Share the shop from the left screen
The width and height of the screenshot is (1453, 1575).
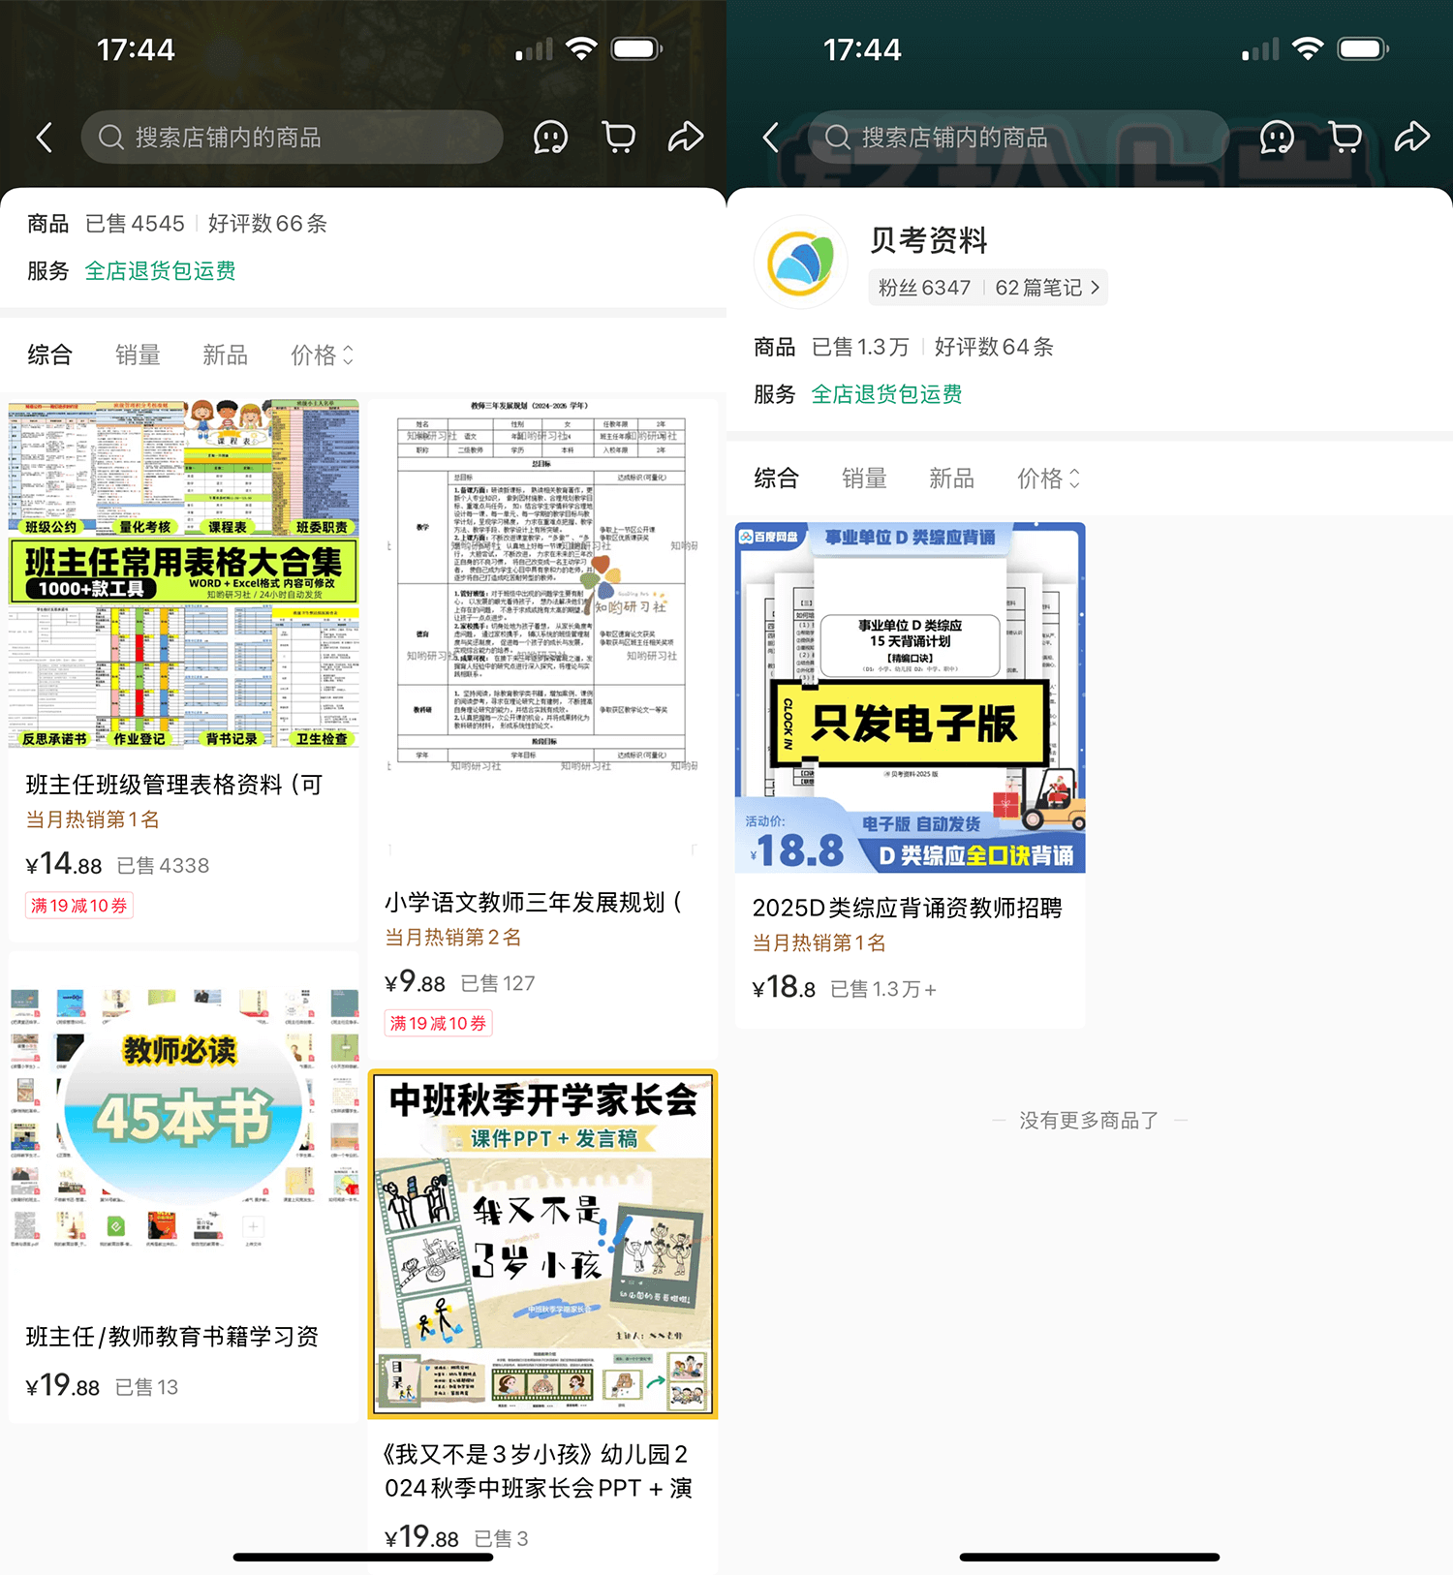click(686, 138)
